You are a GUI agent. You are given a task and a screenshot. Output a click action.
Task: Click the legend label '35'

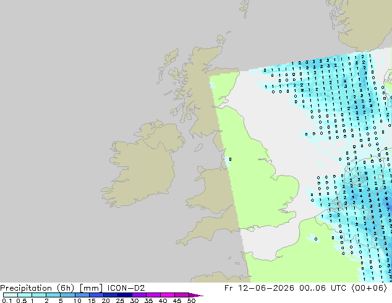(x=148, y=301)
